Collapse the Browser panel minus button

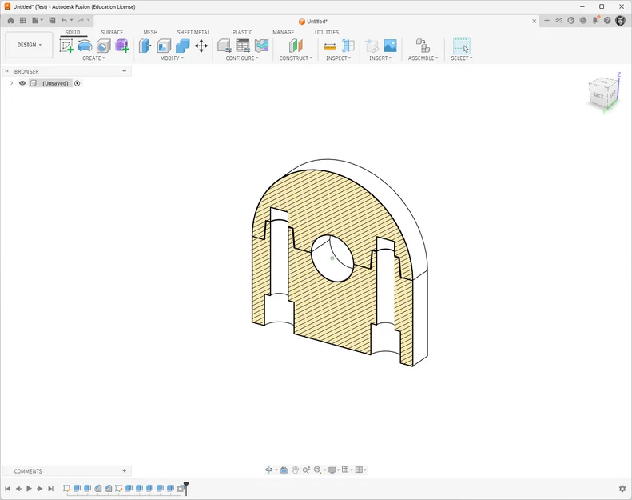pos(124,71)
